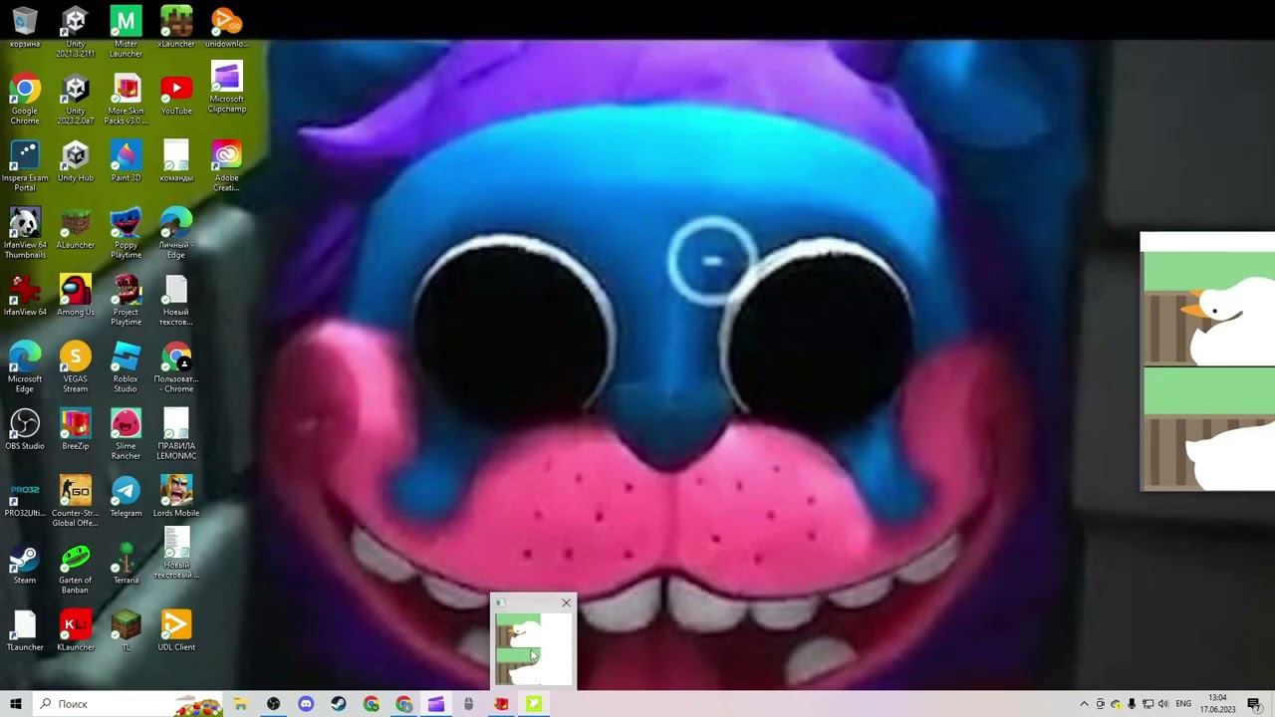Open Adobe Creative Cloud desktop icon
This screenshot has height=717, width=1275.
pos(227,166)
